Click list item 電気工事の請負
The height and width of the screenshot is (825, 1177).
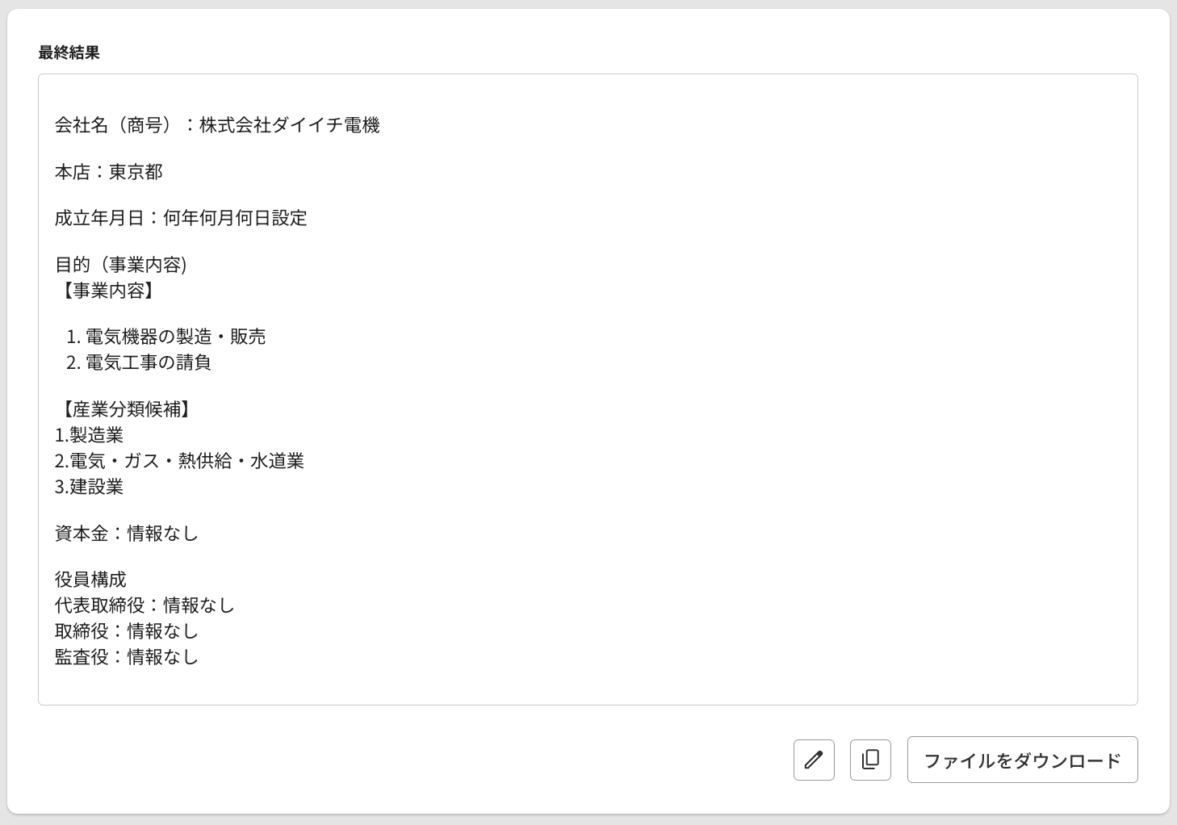(148, 362)
